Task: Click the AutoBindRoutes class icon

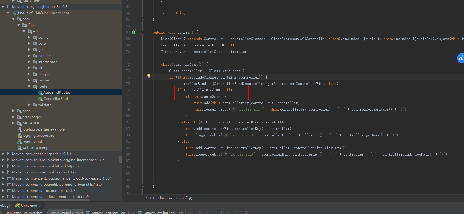Action: pos(40,93)
